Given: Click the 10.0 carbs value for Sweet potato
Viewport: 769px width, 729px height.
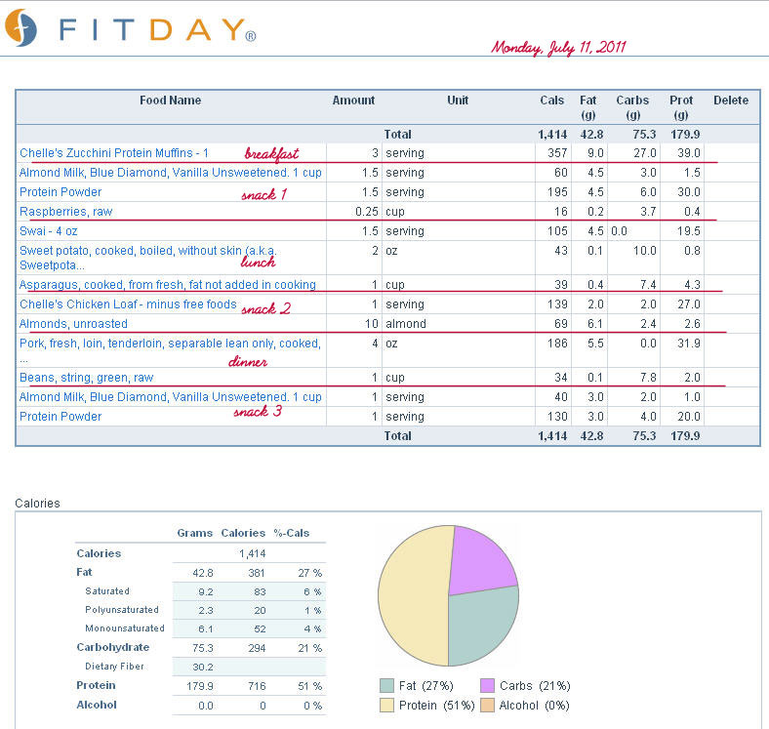Looking at the screenshot, I should coord(644,251).
